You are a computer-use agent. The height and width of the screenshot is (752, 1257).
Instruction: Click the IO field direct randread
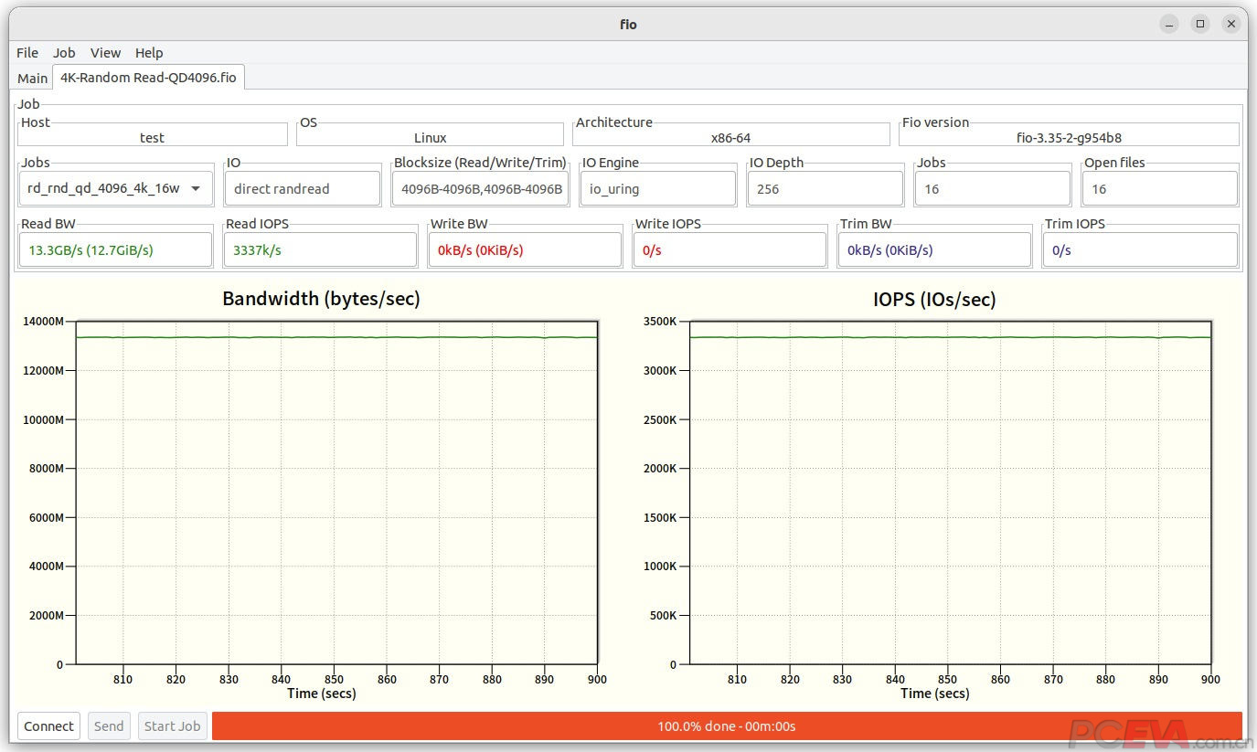click(303, 189)
